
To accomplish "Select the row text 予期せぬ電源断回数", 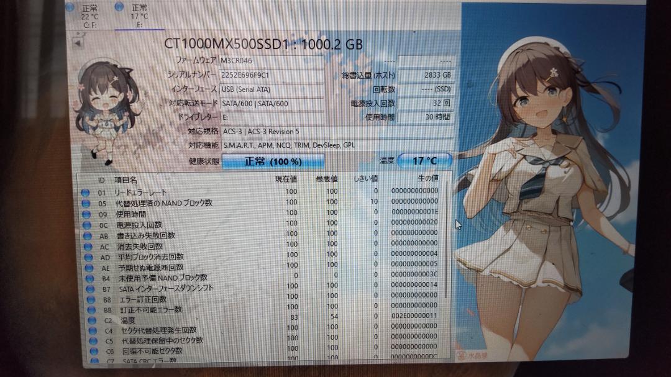I will [x=151, y=268].
